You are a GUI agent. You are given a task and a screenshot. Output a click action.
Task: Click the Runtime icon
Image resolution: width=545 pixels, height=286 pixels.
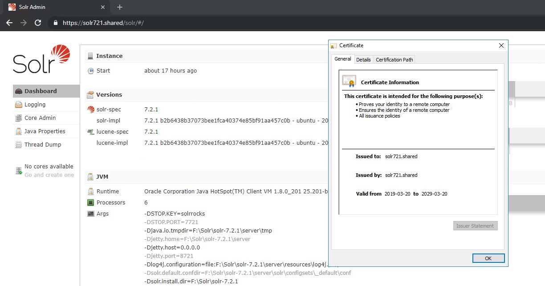click(91, 192)
